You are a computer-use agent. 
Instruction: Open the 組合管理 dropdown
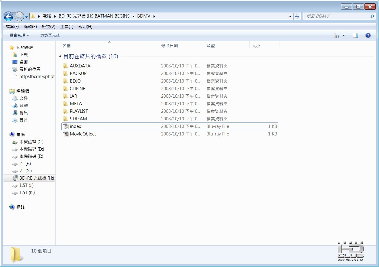pos(19,35)
